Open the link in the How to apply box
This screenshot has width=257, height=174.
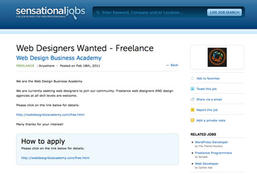[55, 158]
